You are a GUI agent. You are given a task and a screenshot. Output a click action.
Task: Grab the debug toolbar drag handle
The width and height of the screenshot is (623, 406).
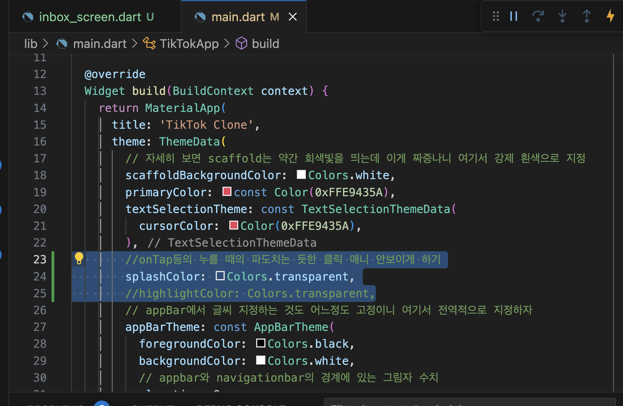496,16
